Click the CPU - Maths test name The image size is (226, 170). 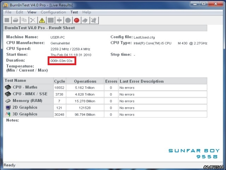(25, 87)
